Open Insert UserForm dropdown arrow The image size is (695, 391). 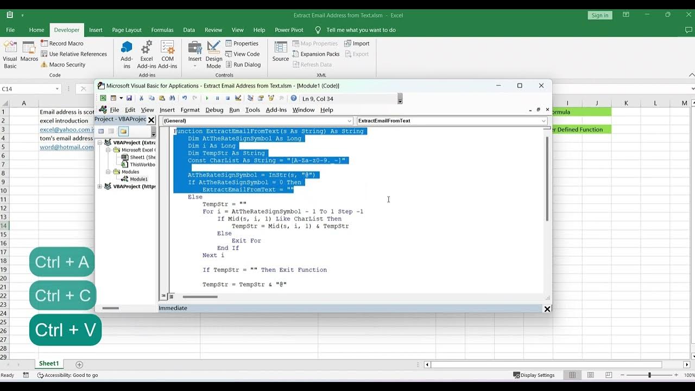121,98
